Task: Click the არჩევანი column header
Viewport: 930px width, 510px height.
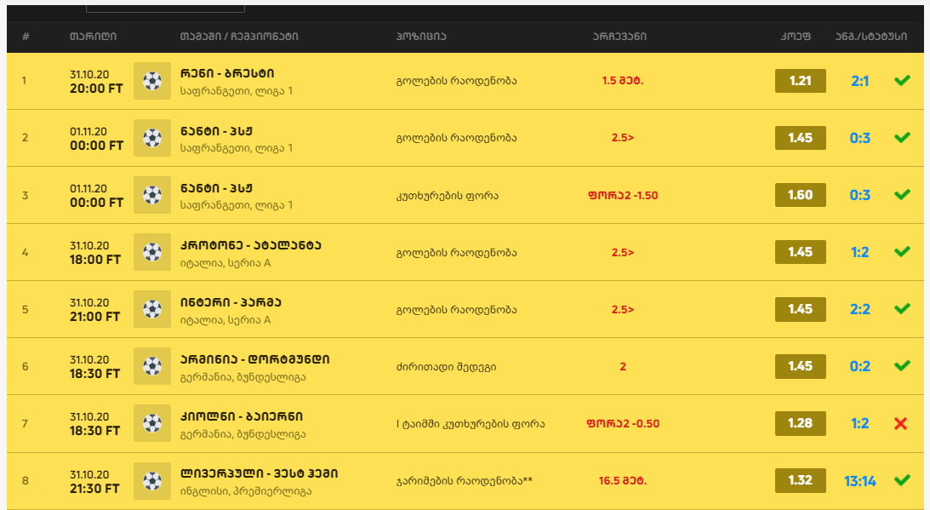Action: point(619,37)
